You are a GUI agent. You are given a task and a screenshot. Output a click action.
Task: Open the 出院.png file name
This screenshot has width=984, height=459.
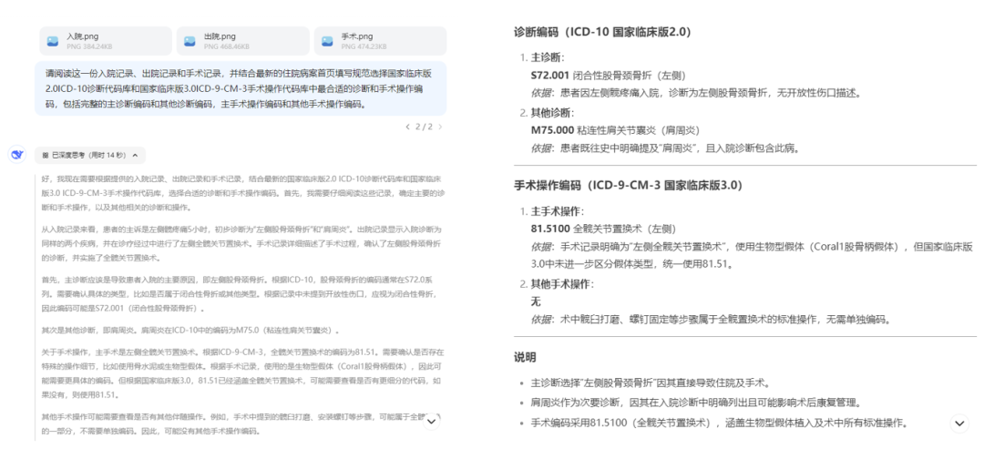220,36
